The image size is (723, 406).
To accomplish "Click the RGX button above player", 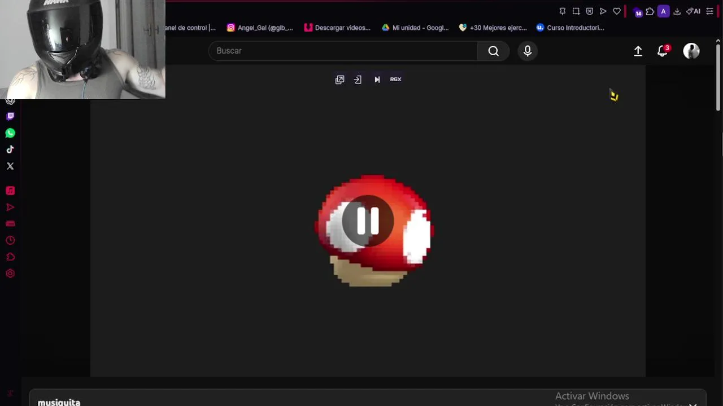I will tap(395, 80).
